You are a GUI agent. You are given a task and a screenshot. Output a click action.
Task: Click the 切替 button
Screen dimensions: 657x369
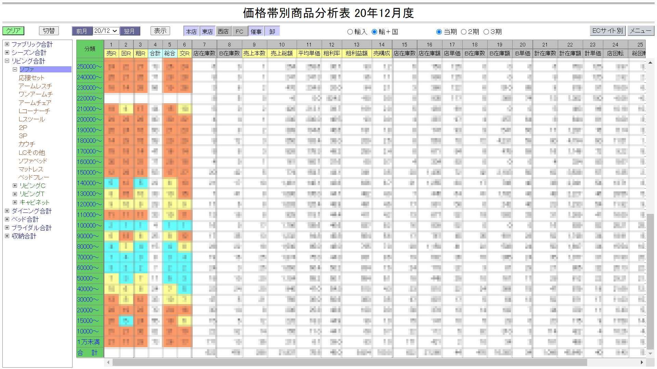[49, 31]
